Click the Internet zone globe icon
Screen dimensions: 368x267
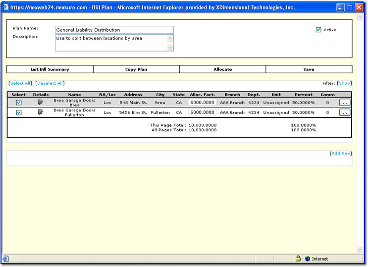pyautogui.click(x=308, y=259)
